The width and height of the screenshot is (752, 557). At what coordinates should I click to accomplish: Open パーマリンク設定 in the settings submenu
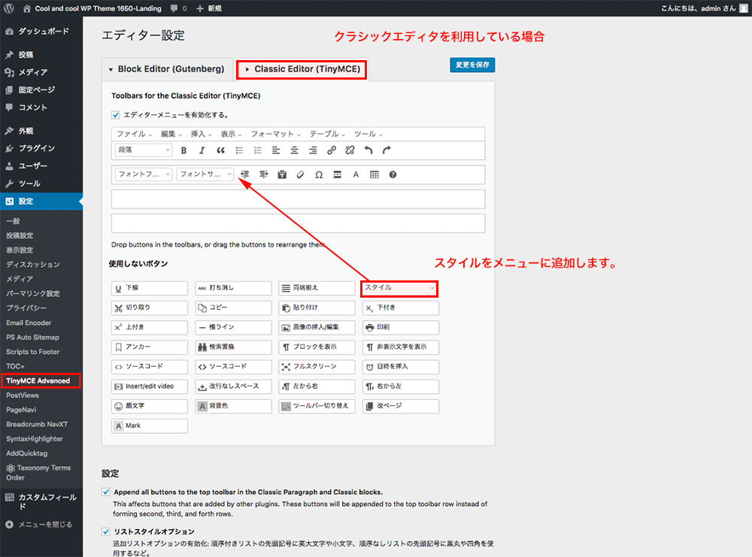(32, 293)
